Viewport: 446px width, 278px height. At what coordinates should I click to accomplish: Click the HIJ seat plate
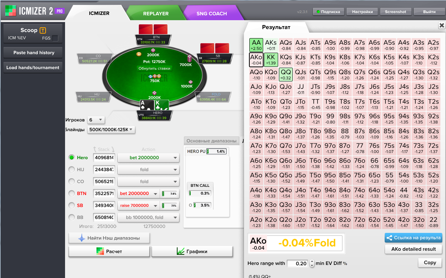93,97
